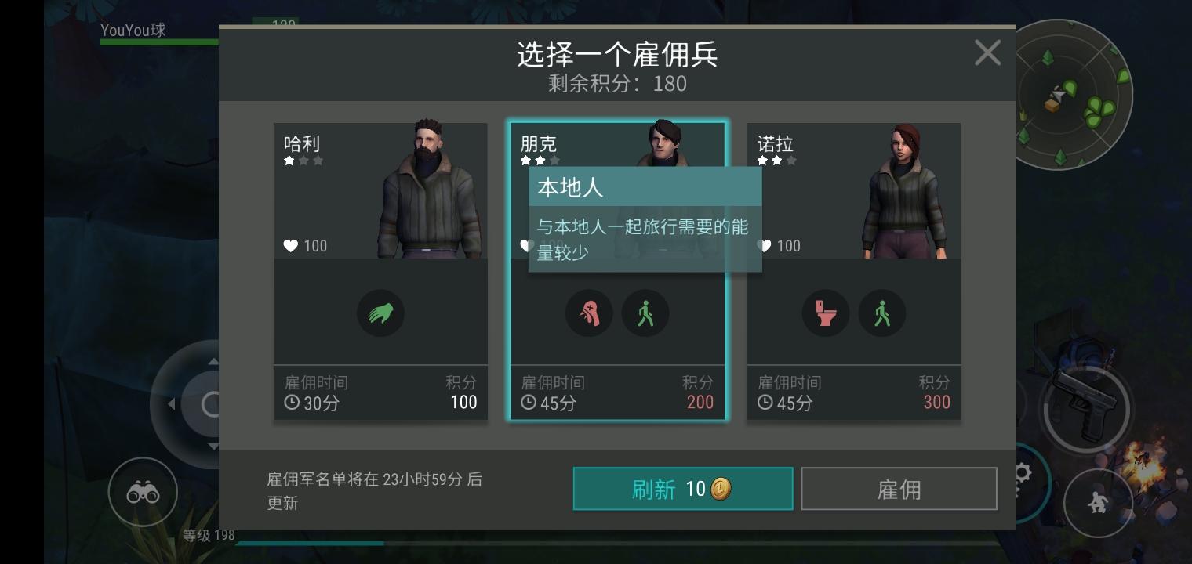The height and width of the screenshot is (564, 1192).
Task: Tap 诺拉's red toilet skill icon
Action: [x=826, y=313]
